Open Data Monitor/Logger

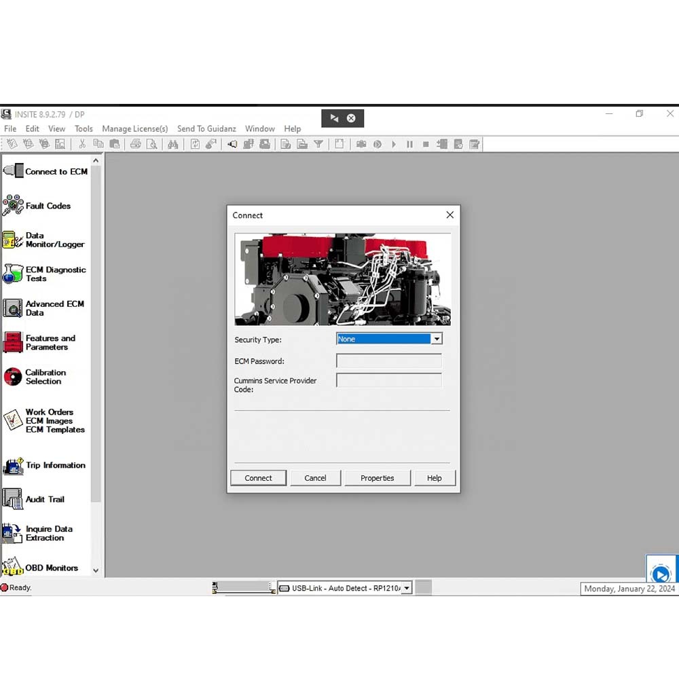click(x=43, y=240)
